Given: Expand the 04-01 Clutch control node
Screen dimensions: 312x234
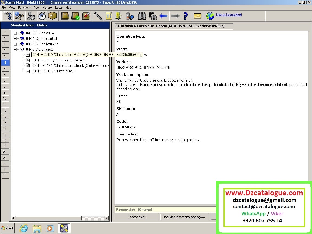Looking at the screenshot, I should (x=15, y=38).
